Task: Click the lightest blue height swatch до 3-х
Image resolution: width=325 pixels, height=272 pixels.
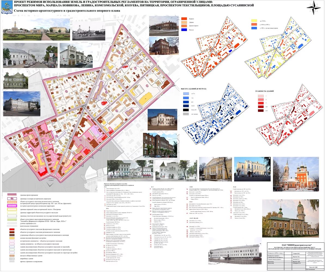Action: 186,94
